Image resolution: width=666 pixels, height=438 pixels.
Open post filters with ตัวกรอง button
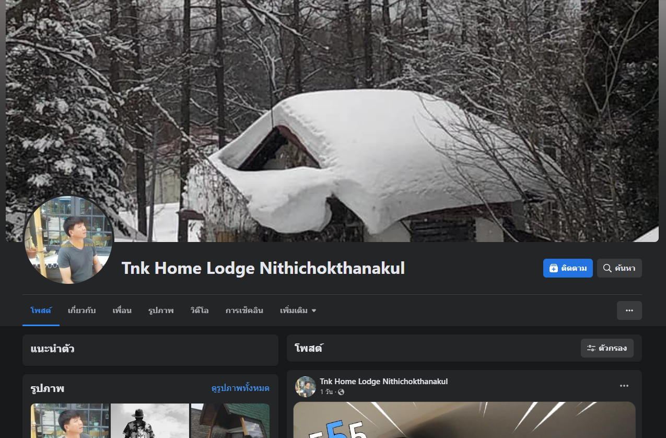click(x=607, y=348)
